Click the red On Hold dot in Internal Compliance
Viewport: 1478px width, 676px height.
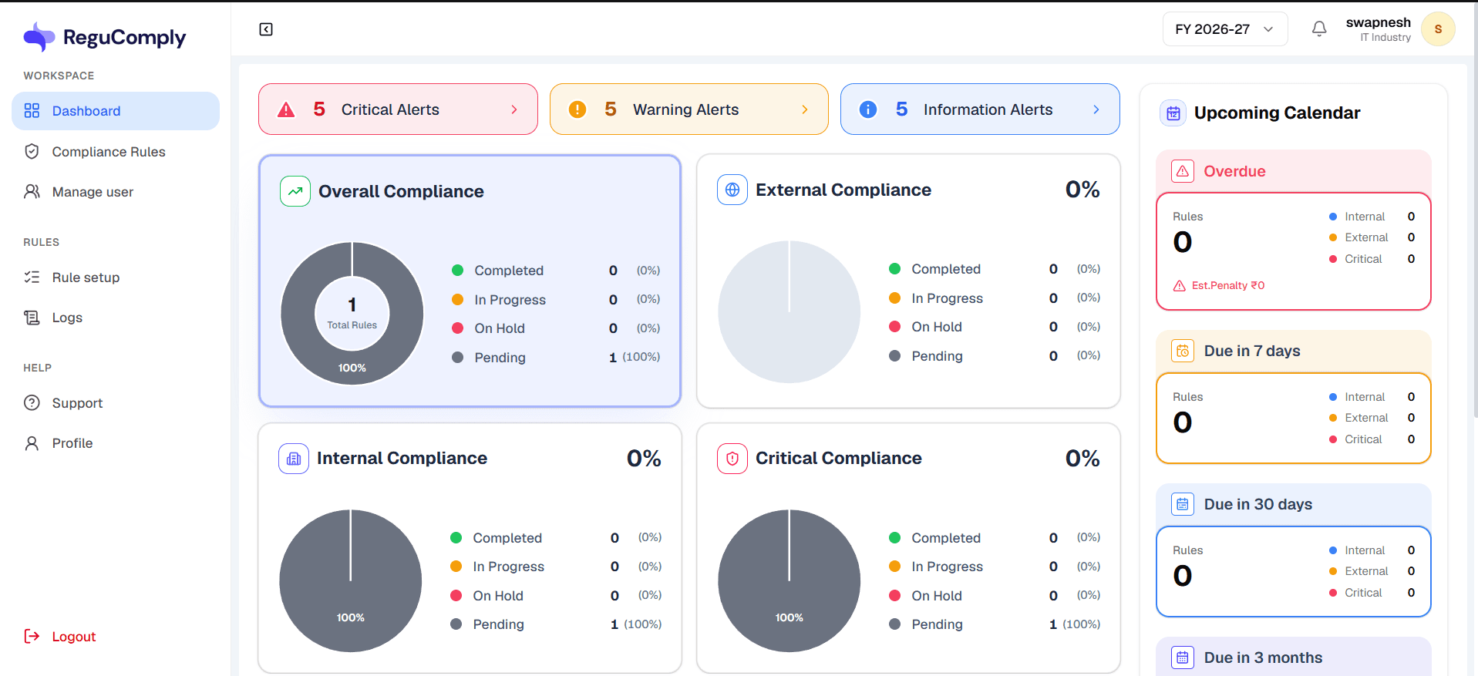pos(456,596)
